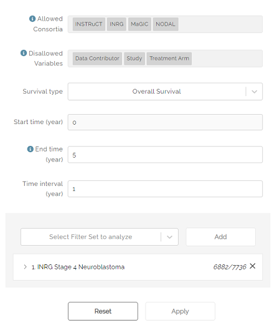Expand the INRG Stage 4 Neuroblastoma entry

[26, 267]
